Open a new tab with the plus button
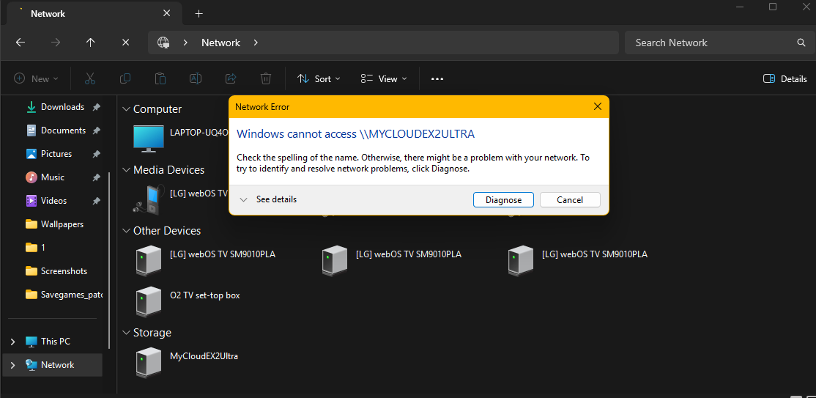Image resolution: width=816 pixels, height=398 pixels. tap(199, 13)
